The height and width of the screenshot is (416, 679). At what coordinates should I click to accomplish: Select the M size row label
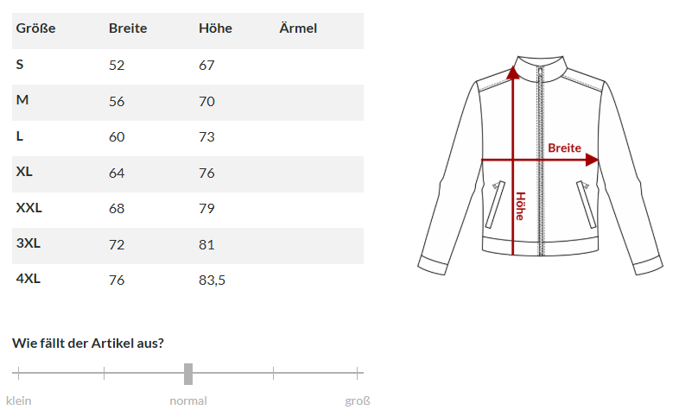pos(22,100)
